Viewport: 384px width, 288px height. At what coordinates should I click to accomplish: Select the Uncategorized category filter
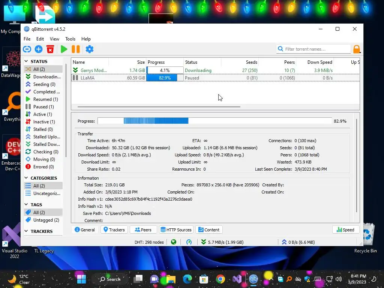43,193
